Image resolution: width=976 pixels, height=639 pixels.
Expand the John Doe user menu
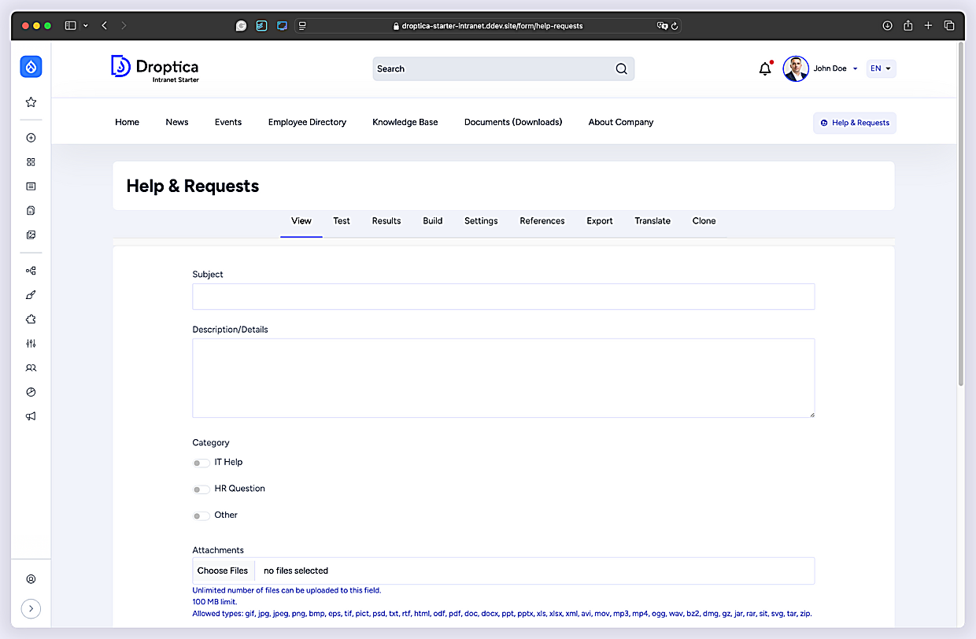tap(821, 68)
